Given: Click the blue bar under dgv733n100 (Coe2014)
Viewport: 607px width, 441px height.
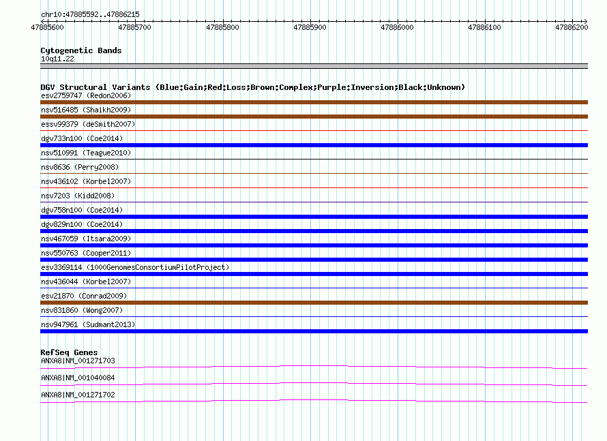Looking at the screenshot, I should tap(314, 145).
